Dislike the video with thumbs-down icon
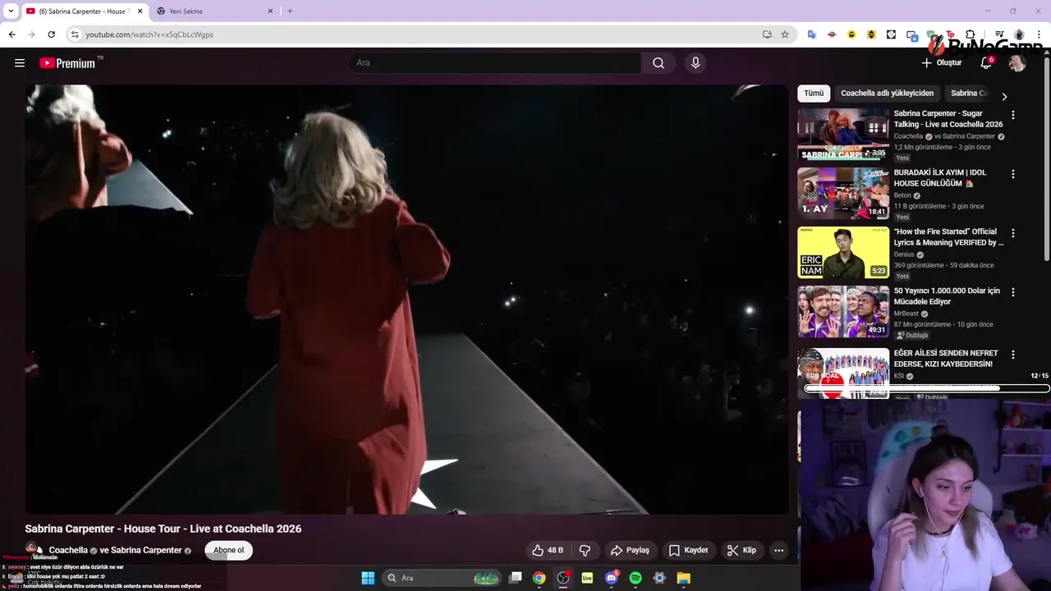The height and width of the screenshot is (591, 1051). [x=585, y=550]
